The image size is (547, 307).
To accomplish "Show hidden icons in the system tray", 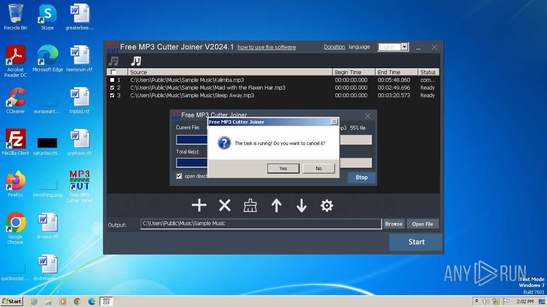I will click(476, 301).
